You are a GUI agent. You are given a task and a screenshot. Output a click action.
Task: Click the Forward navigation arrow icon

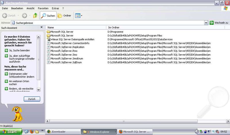24,16
